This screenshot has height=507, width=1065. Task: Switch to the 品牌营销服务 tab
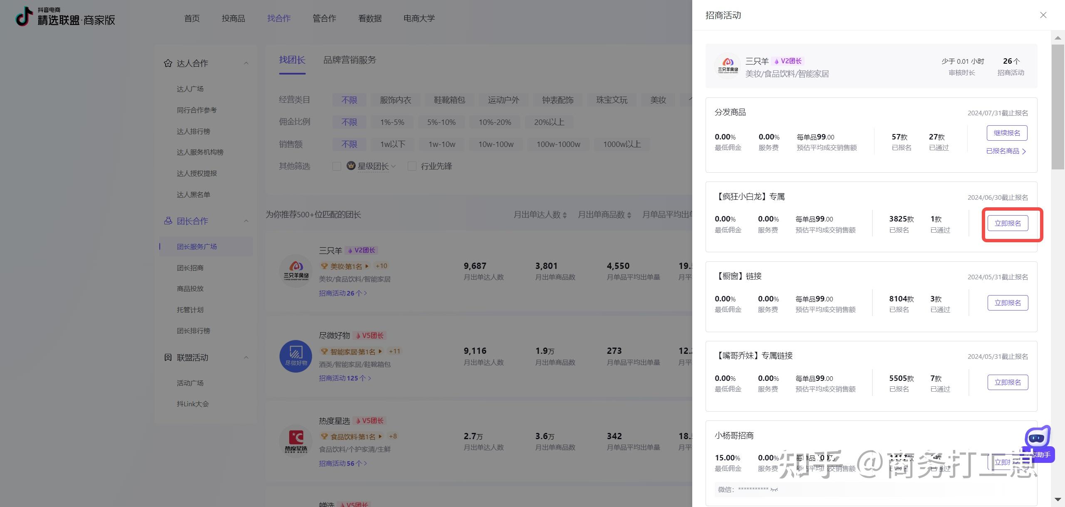349,60
